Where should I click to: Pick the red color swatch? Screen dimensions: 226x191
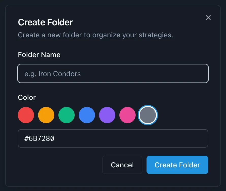[26, 115]
